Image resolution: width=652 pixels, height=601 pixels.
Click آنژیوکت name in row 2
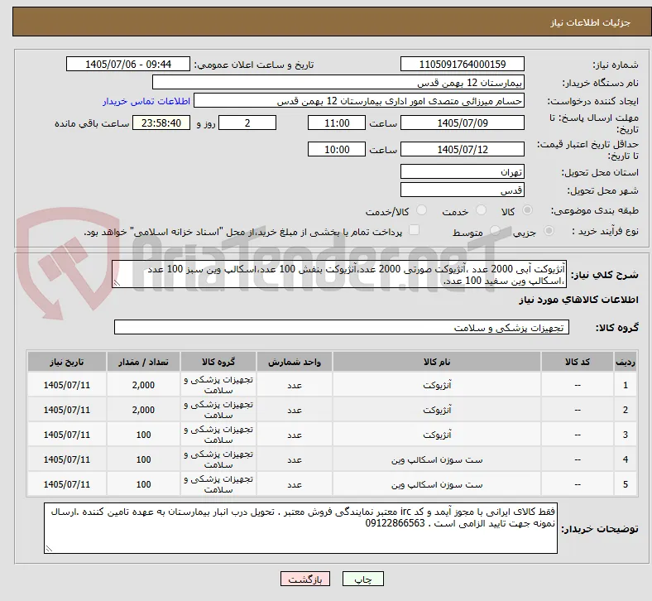tap(437, 410)
